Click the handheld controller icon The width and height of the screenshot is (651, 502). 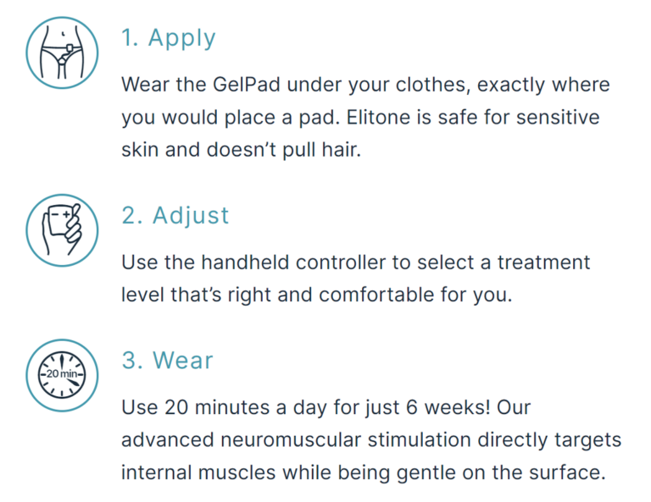point(62,230)
